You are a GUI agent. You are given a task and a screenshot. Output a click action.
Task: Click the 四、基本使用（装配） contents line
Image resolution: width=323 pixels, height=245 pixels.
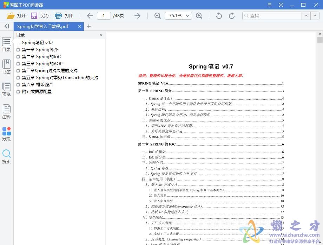tap(213, 179)
